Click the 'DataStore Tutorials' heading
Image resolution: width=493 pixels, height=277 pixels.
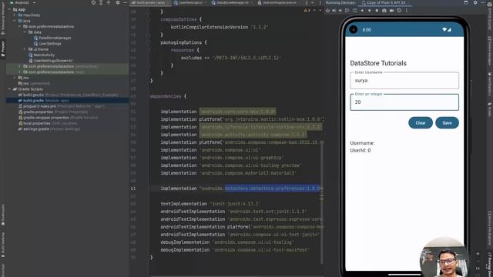point(378,63)
